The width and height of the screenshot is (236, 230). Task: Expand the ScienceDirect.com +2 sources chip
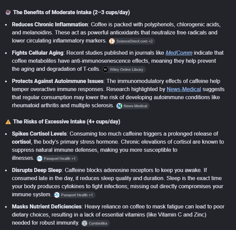pyautogui.click(x=132, y=41)
